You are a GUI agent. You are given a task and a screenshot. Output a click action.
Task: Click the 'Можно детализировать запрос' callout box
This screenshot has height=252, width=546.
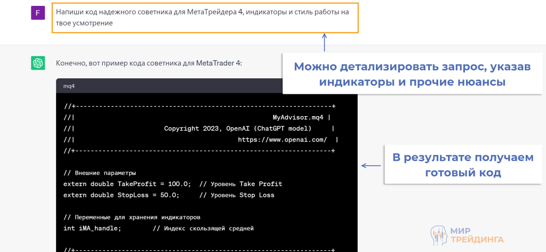pyautogui.click(x=404, y=75)
